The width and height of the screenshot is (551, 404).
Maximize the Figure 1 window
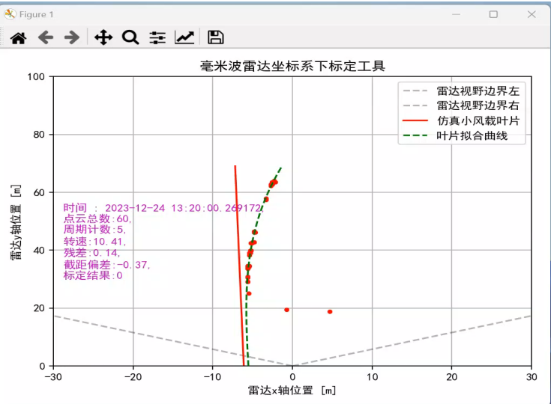click(493, 14)
